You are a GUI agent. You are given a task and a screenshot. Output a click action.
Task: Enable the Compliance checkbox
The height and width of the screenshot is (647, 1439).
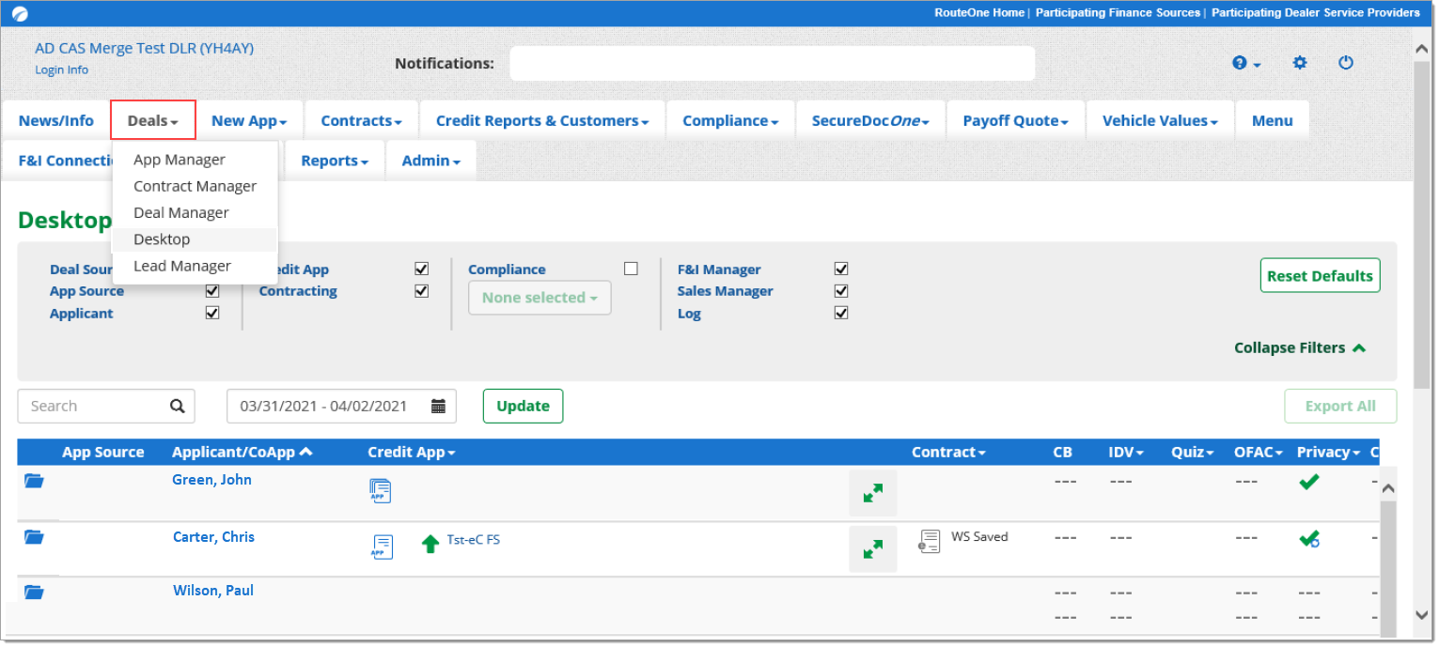631,269
